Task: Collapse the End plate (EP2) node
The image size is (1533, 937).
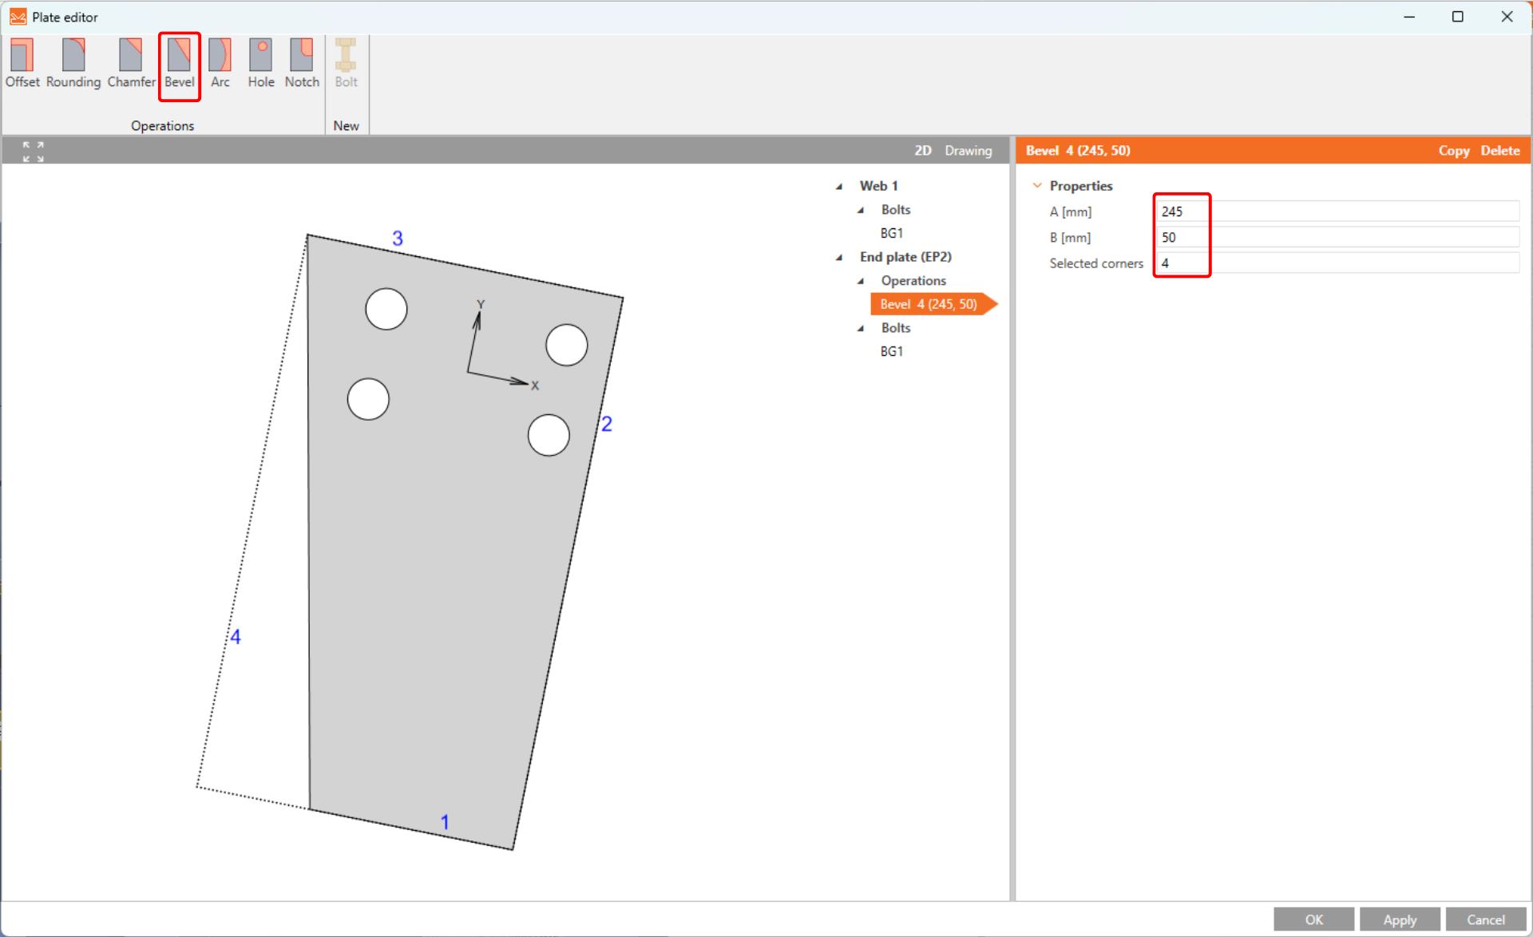Action: coord(839,258)
